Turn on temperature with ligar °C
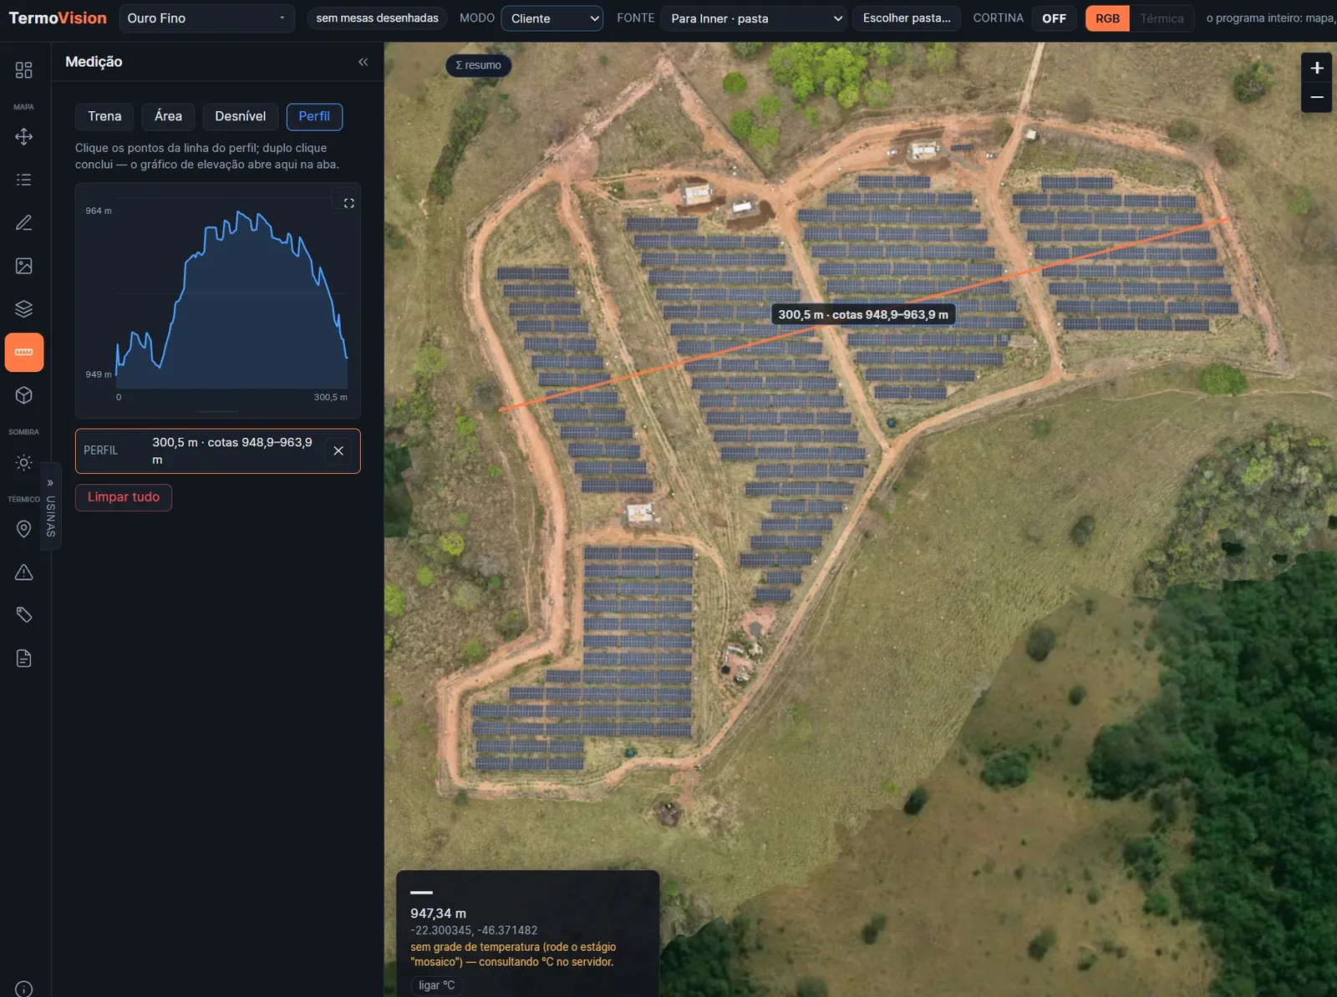1337x997 pixels. (437, 985)
